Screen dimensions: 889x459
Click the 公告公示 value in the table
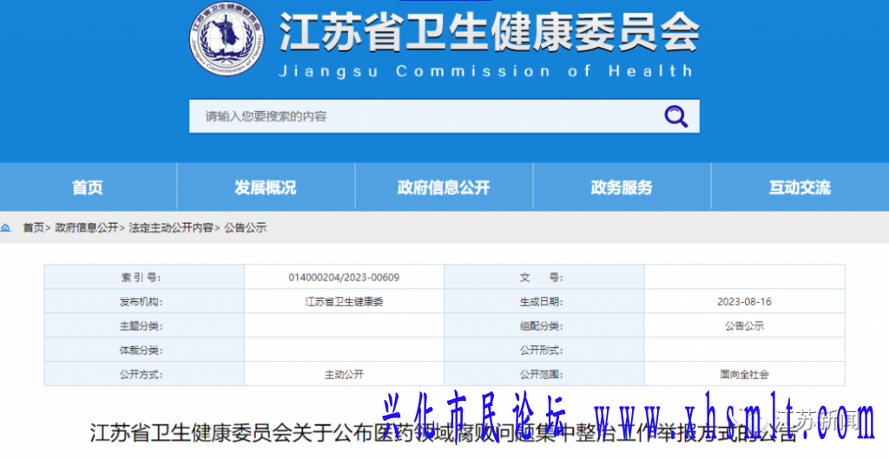tap(744, 326)
